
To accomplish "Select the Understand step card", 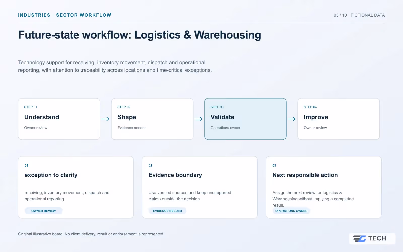I will [x=59, y=119].
